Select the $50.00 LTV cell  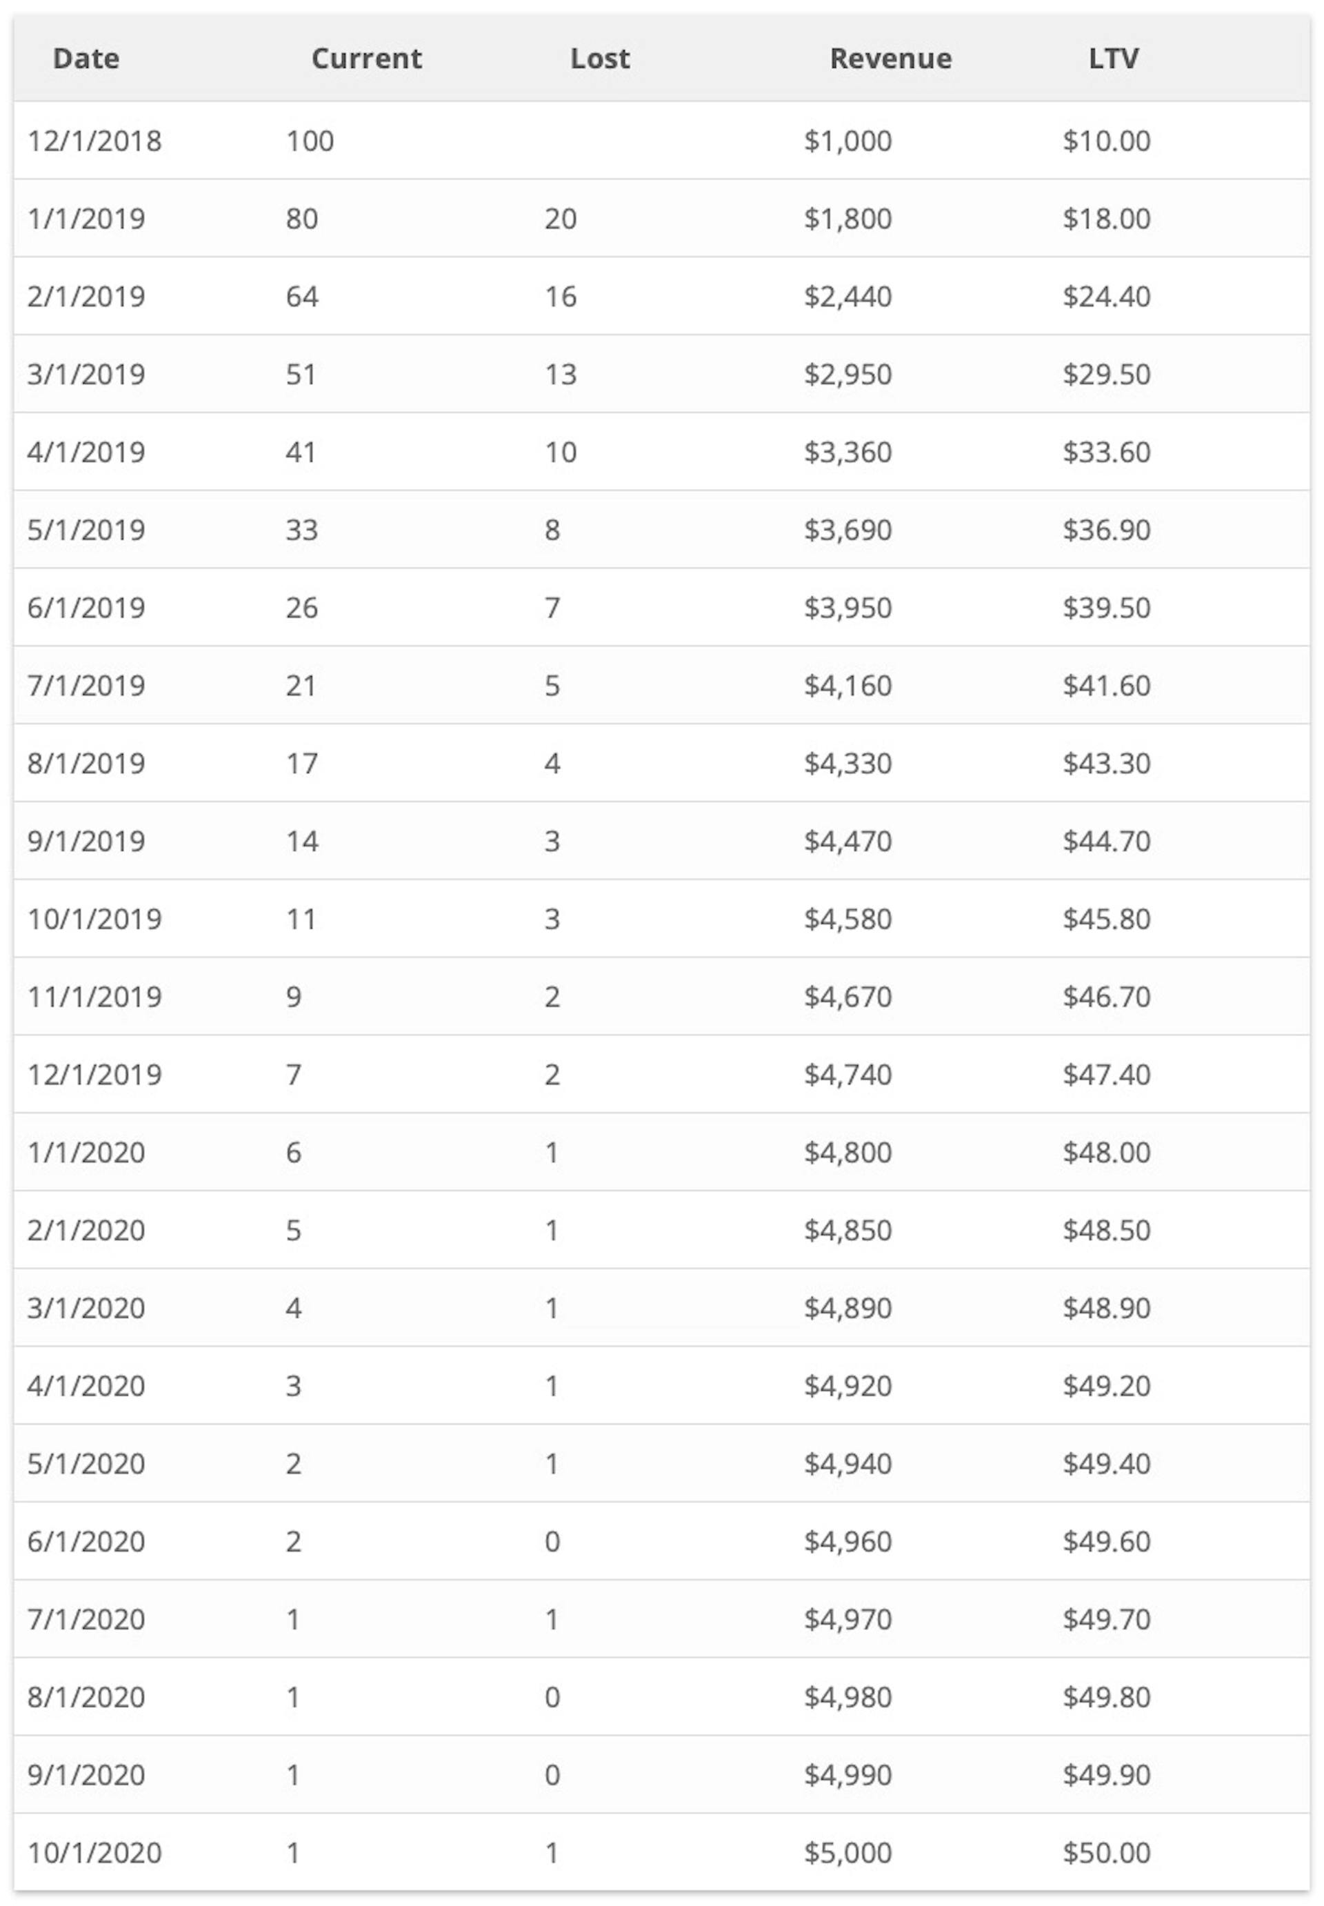tap(1106, 1853)
